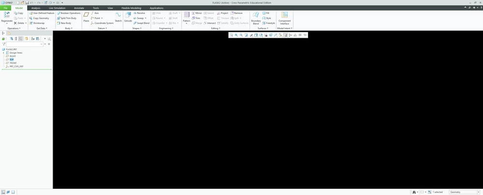Create a New Body
The height and width of the screenshot is (195, 483).
click(64, 23)
